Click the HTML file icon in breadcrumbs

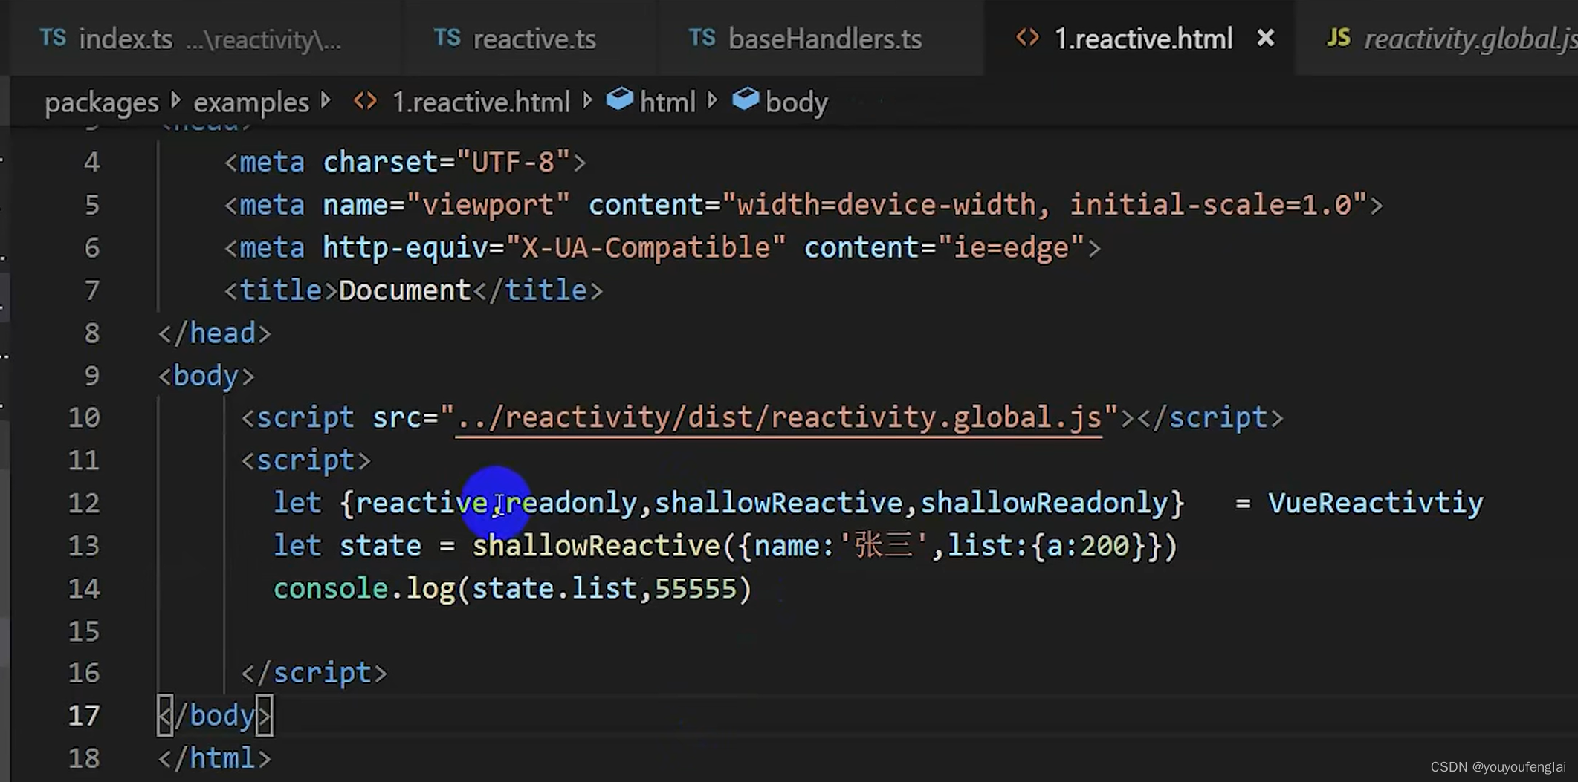tap(365, 101)
